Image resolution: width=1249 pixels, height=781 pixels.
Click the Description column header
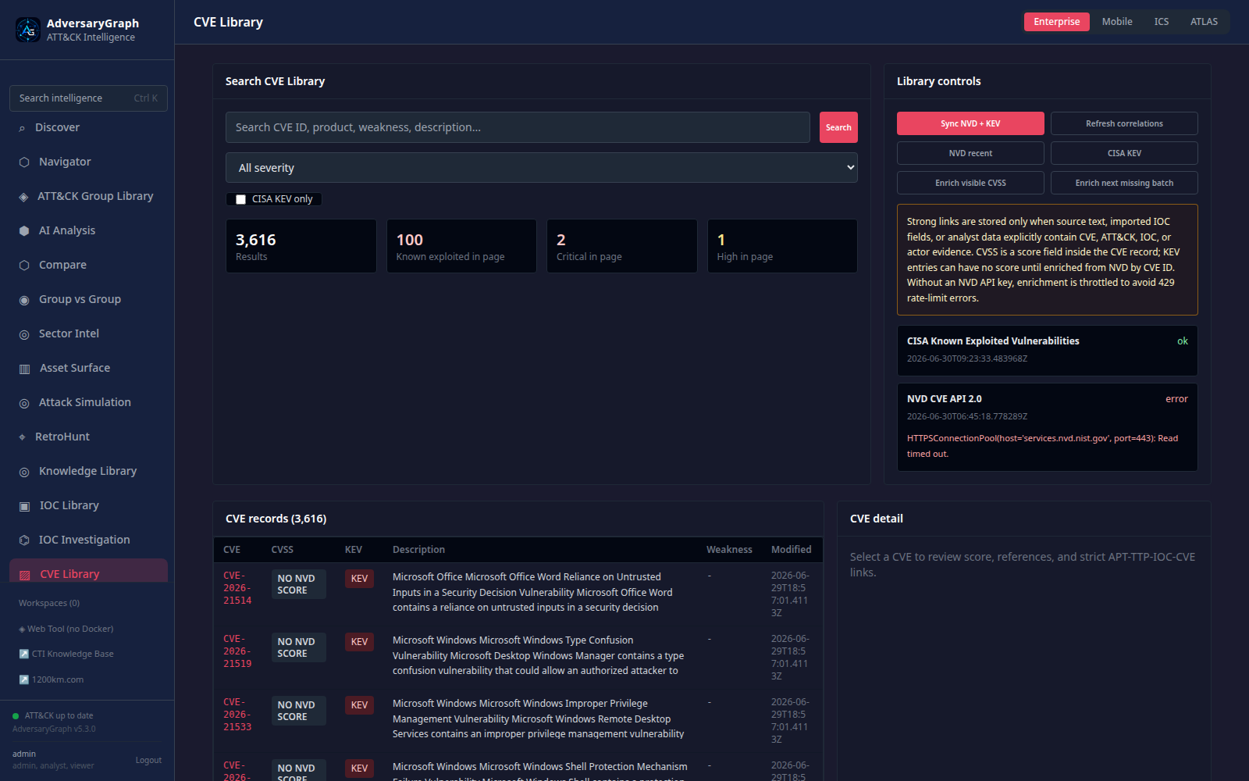click(x=418, y=550)
